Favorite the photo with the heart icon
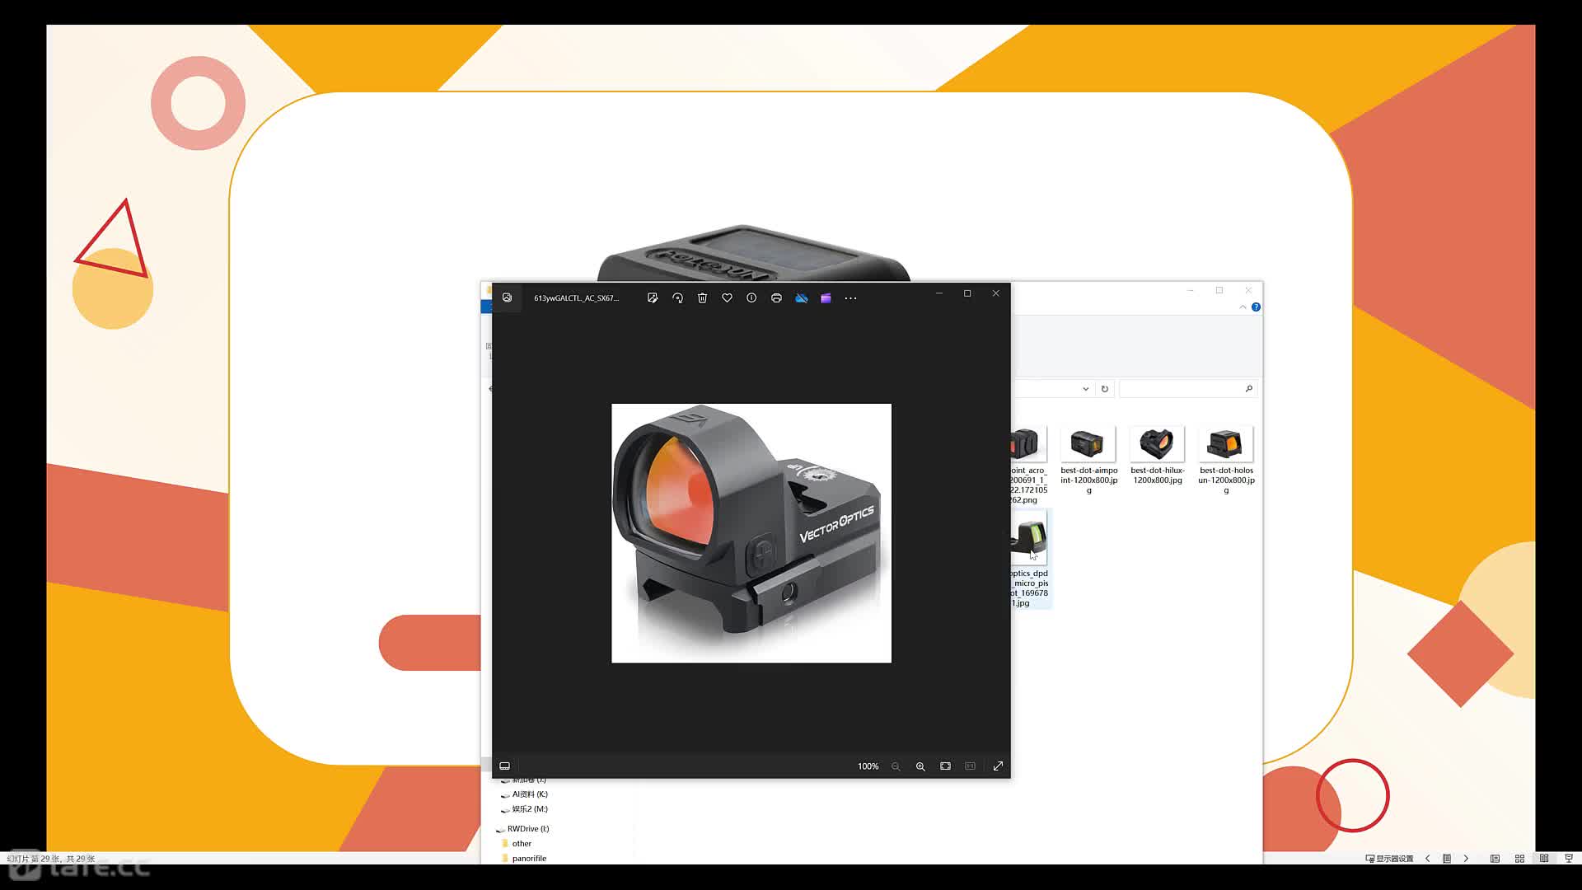1582x890 pixels. pos(727,298)
